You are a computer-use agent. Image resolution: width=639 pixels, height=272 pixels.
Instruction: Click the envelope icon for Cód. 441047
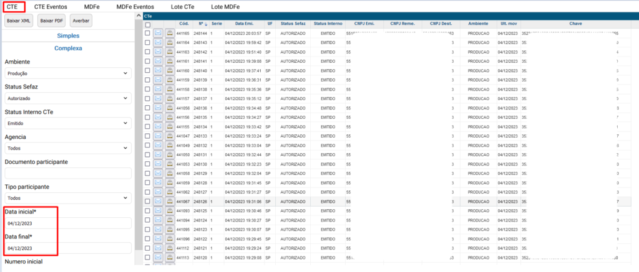pos(158,136)
